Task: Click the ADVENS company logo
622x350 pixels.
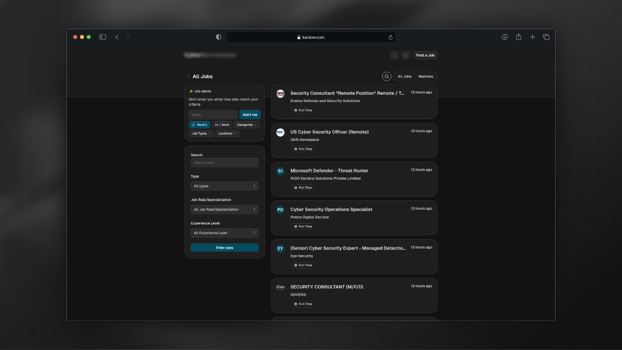Action: [280, 287]
